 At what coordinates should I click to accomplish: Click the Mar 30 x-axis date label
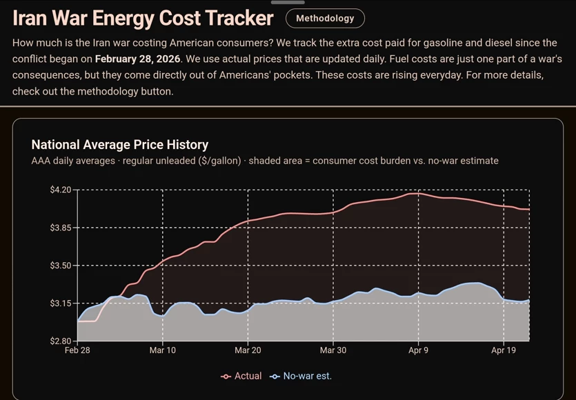[332, 350]
